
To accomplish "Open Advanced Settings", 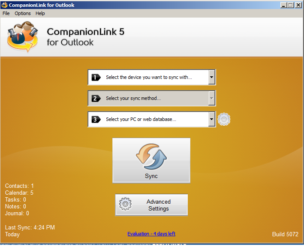I will [151, 205].
